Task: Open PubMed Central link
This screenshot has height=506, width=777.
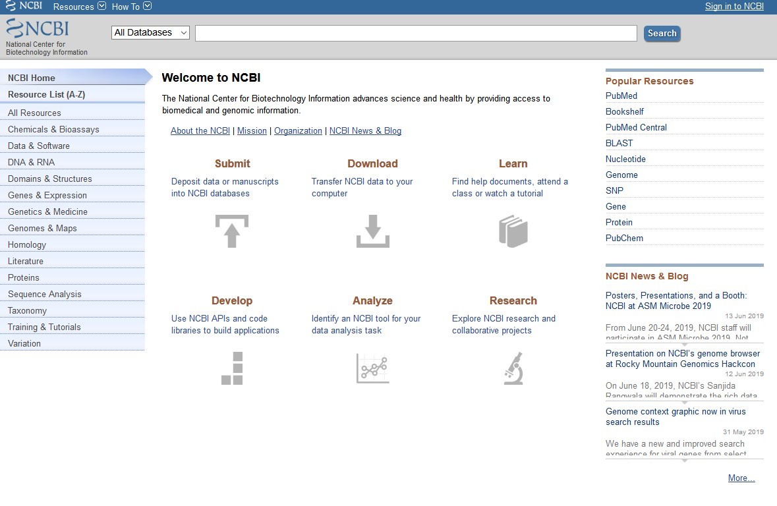Action: click(636, 127)
